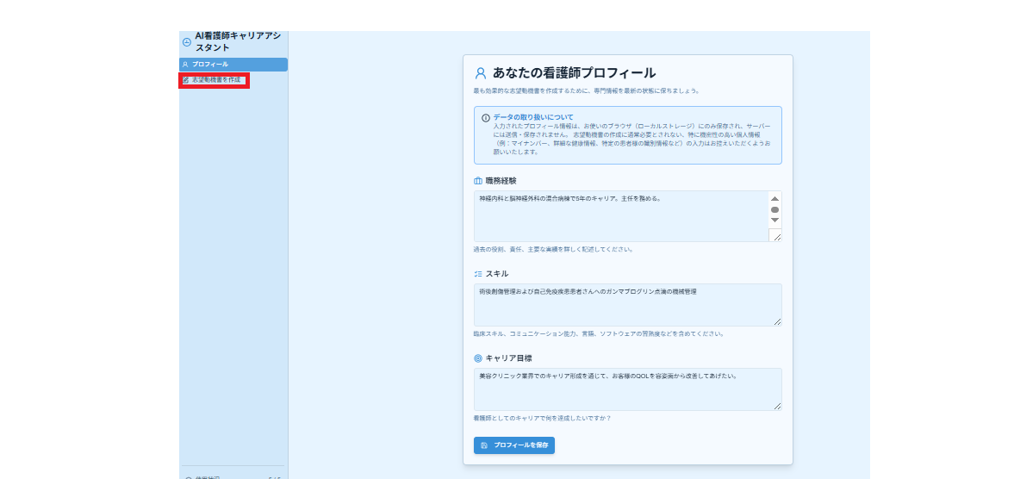Click the スキル section label
Viewport: 1014px width, 479px height.
(496, 274)
